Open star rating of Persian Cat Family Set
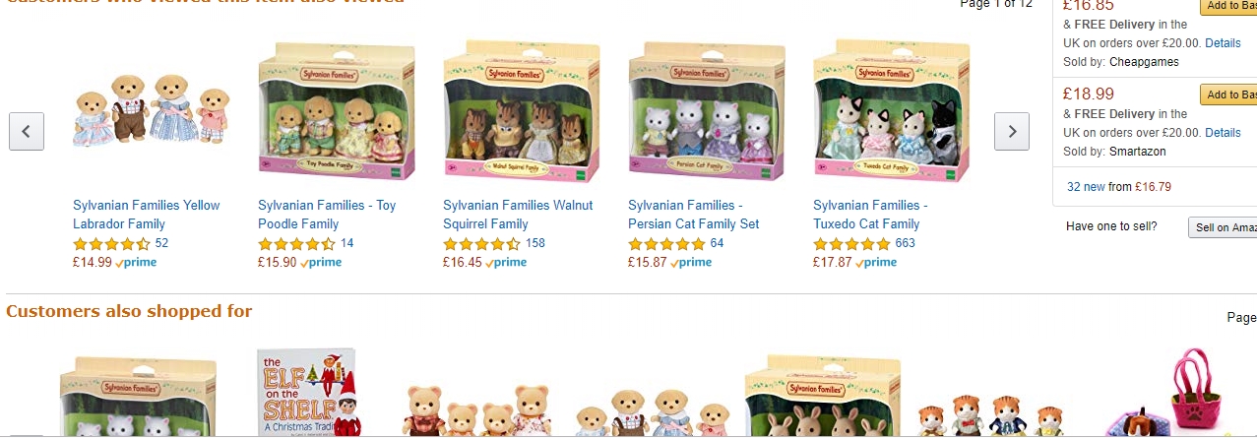 (667, 244)
